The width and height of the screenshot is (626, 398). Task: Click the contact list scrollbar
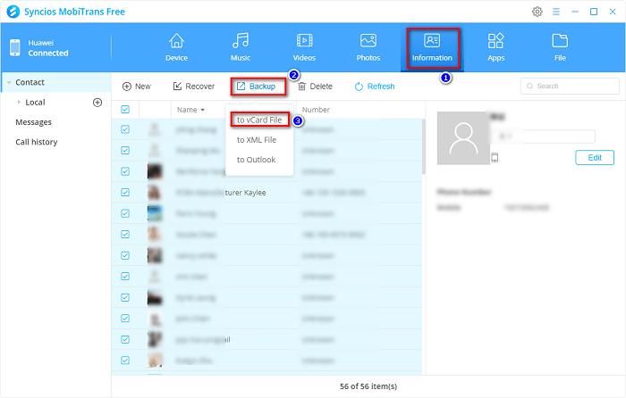[424, 146]
